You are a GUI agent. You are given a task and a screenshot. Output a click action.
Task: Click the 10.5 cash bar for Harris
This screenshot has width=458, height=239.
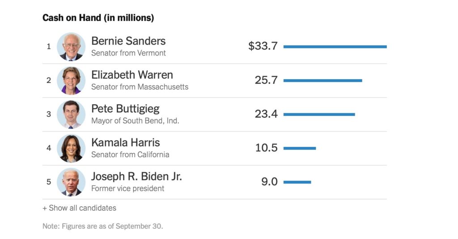tap(300, 148)
